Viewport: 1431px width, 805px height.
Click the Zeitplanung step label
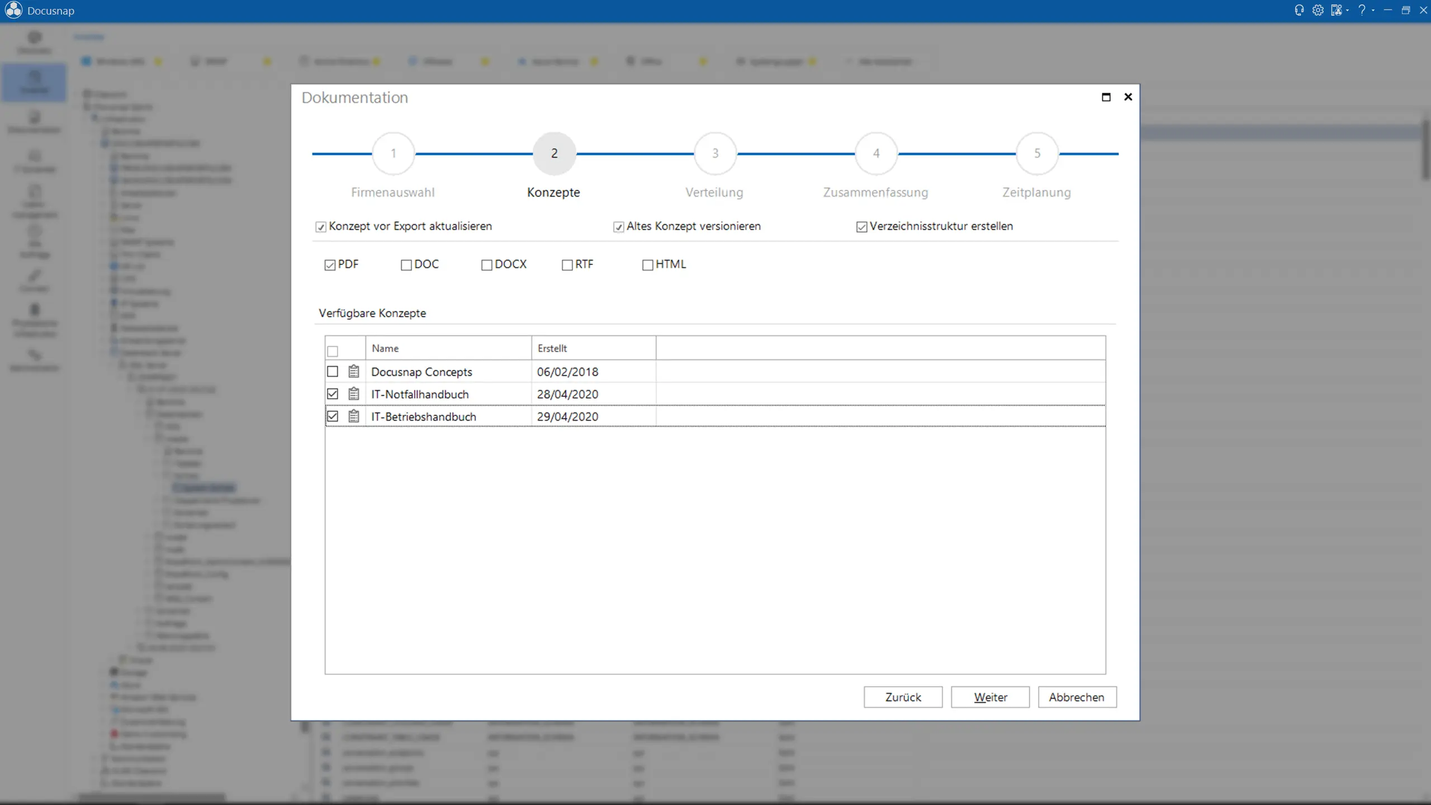coord(1036,192)
